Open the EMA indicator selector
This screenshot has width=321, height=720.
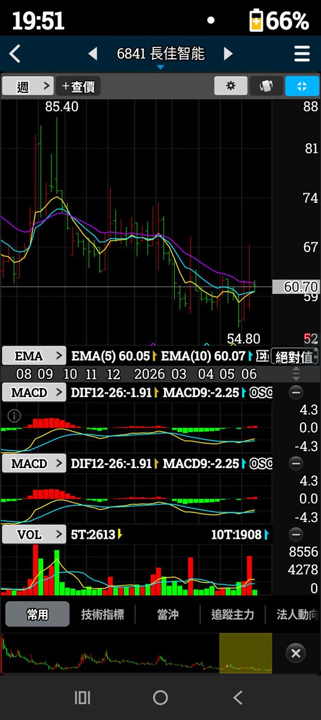[x=34, y=356]
